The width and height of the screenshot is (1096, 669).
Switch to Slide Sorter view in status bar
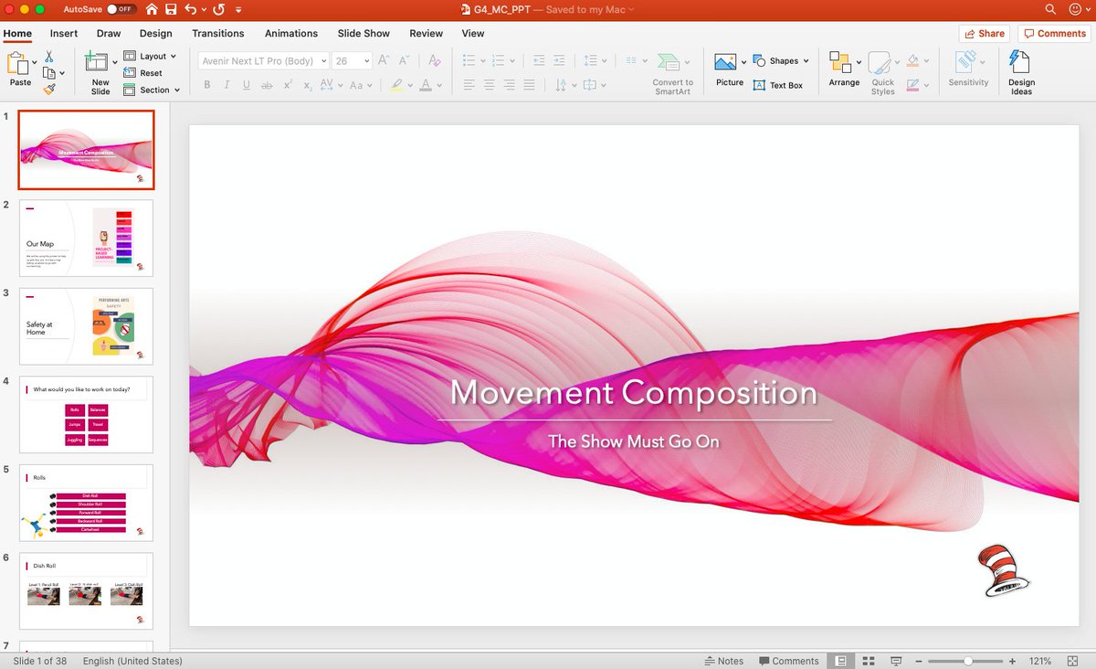pos(869,661)
